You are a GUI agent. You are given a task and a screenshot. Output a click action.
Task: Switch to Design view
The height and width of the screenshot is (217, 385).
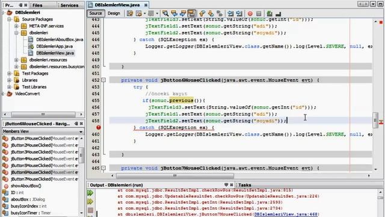[114, 13]
